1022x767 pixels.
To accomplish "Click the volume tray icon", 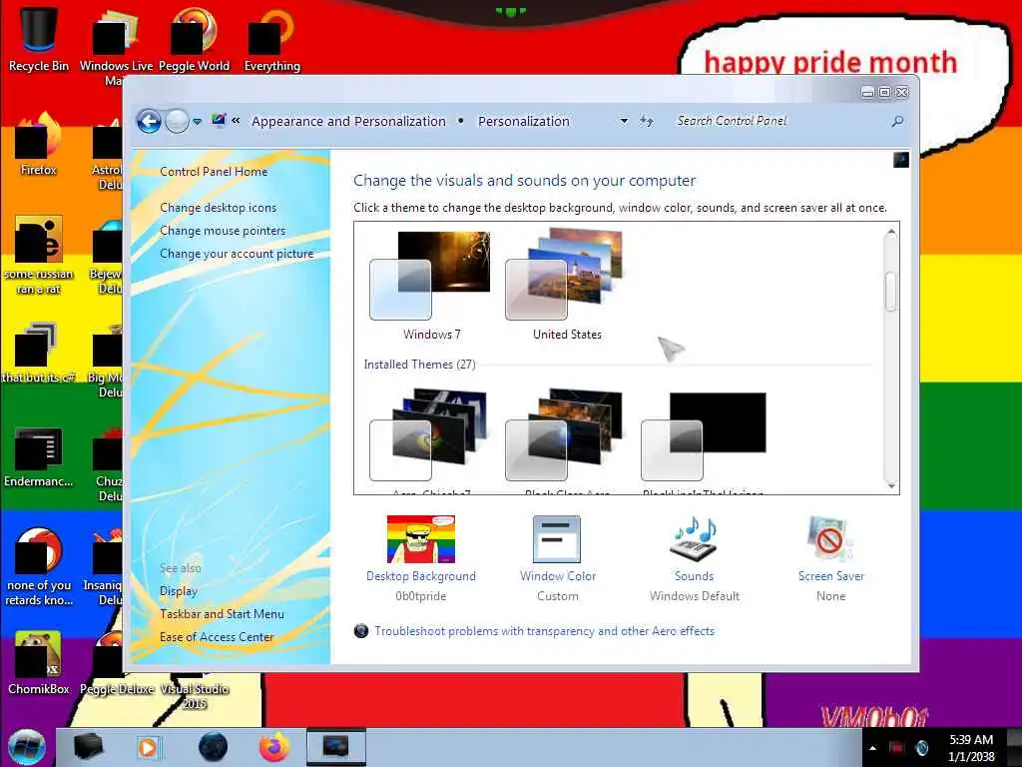I will coord(921,748).
